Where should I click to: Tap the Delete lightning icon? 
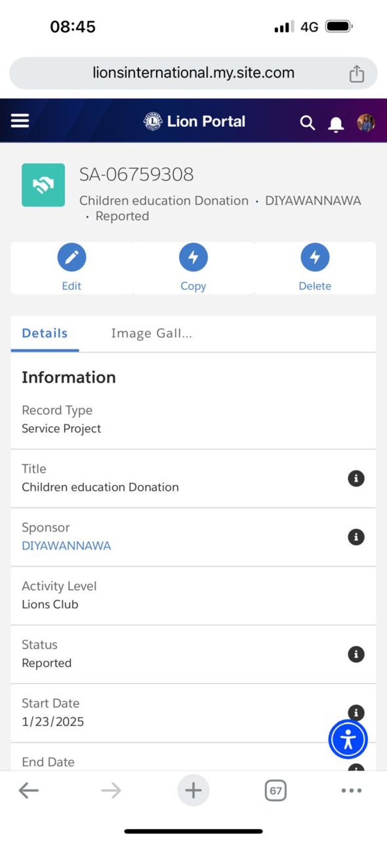tap(315, 257)
